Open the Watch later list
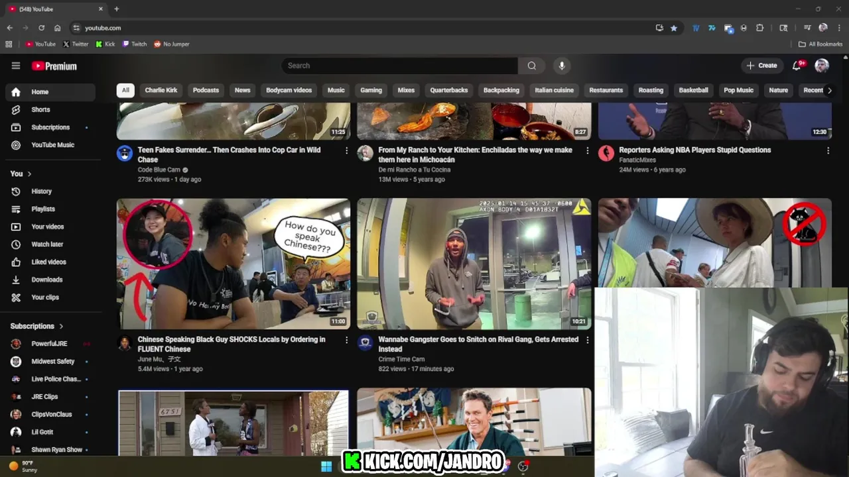 (50, 244)
